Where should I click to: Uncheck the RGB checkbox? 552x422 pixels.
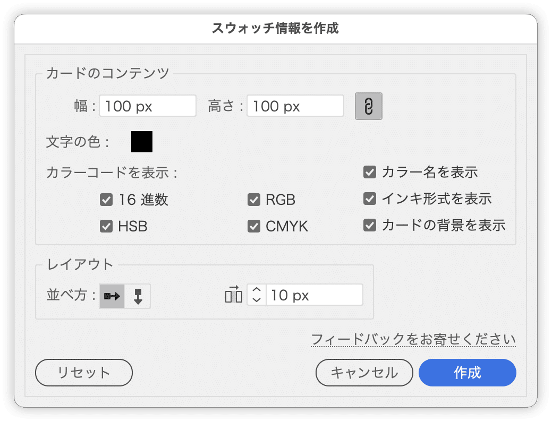[x=254, y=200]
